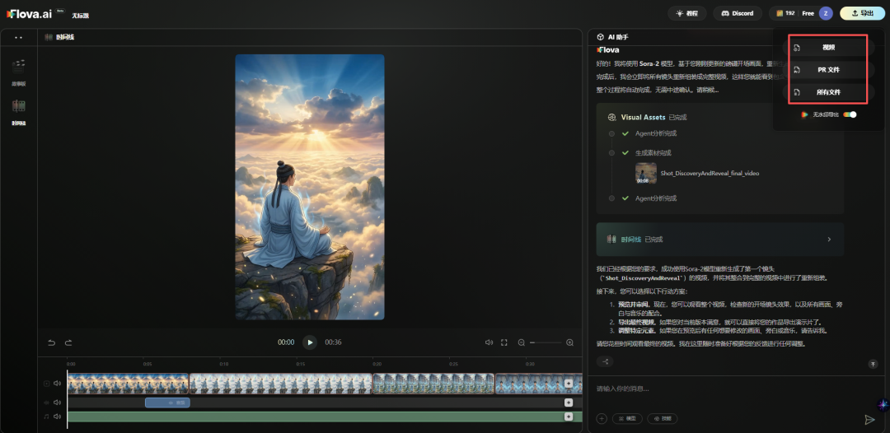Mute the music track speaker icon
The width and height of the screenshot is (890, 433).
(58, 417)
